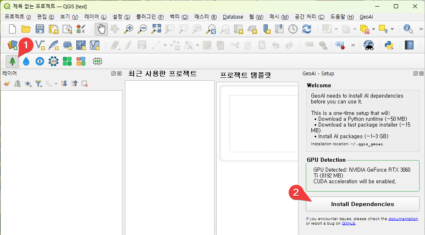425x235 pixels.
Task: Open the Temporal Controller clock panel
Action: click(x=293, y=29)
